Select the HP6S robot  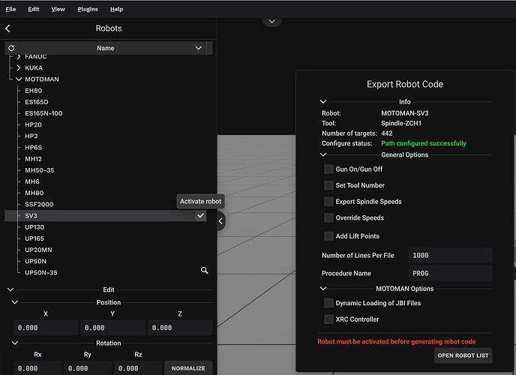click(33, 147)
